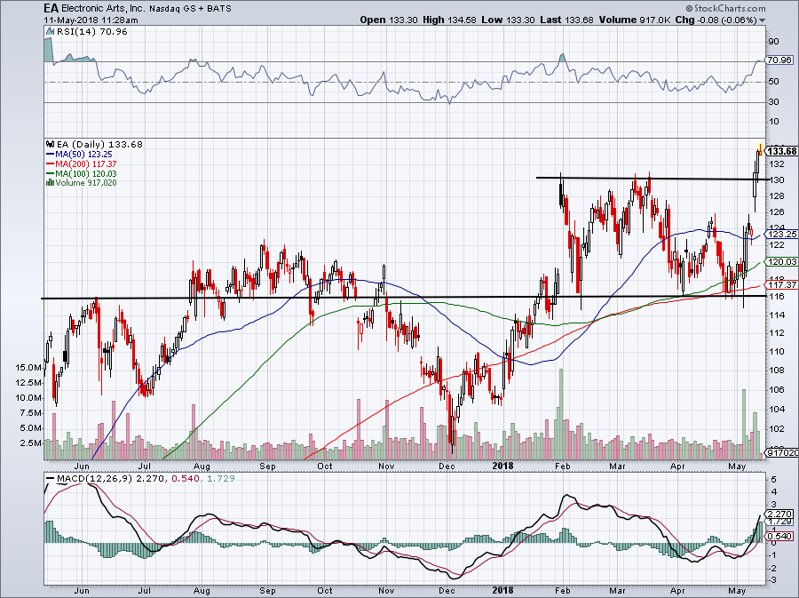Click the 'Low 133.30' value

click(508, 20)
